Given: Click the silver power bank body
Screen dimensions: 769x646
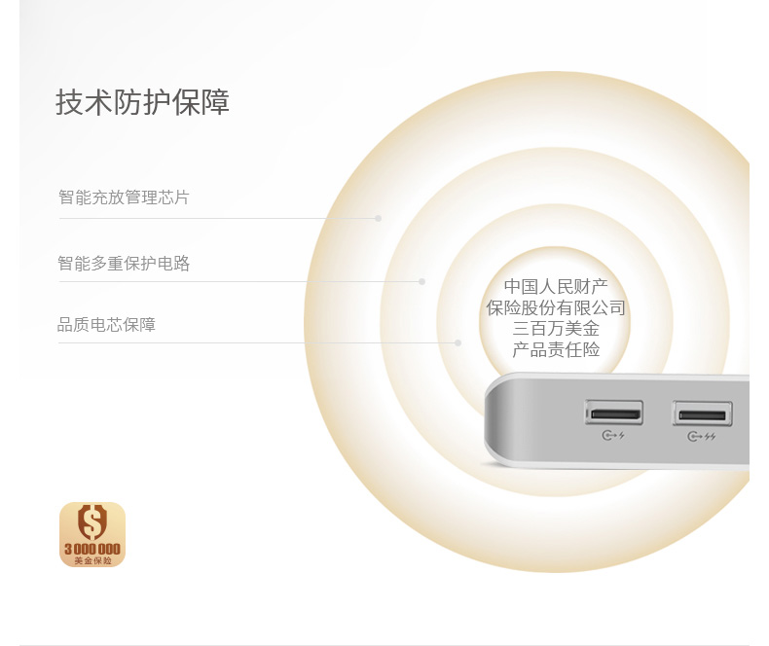Looking at the screenshot, I should 616,422.
